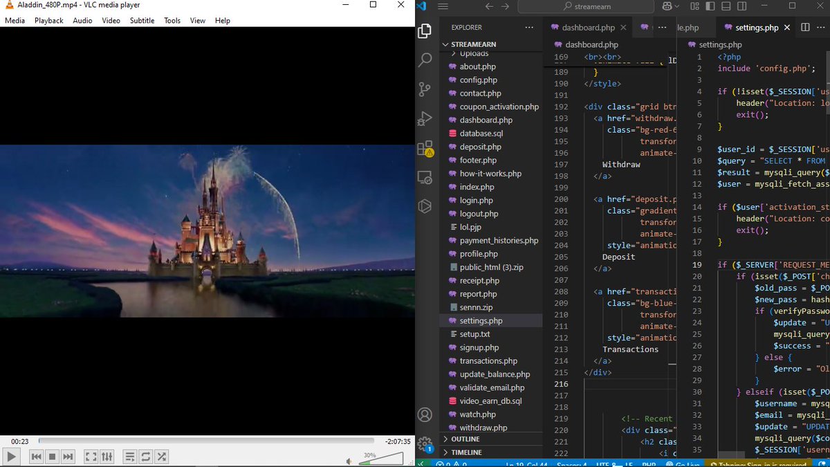Open the VLC Playback menu
The width and height of the screenshot is (830, 467).
49,21
